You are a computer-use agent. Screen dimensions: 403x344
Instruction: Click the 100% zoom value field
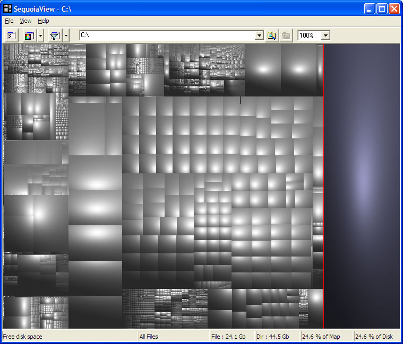(x=310, y=35)
